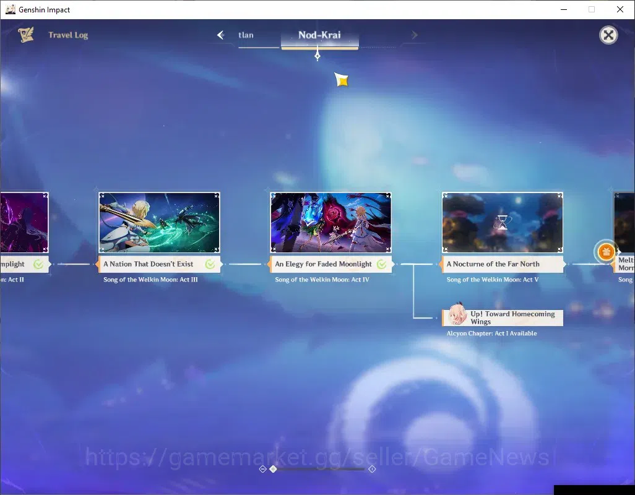Open the 'An Elegy for Faded Moonlight' thumbnail

click(x=331, y=222)
